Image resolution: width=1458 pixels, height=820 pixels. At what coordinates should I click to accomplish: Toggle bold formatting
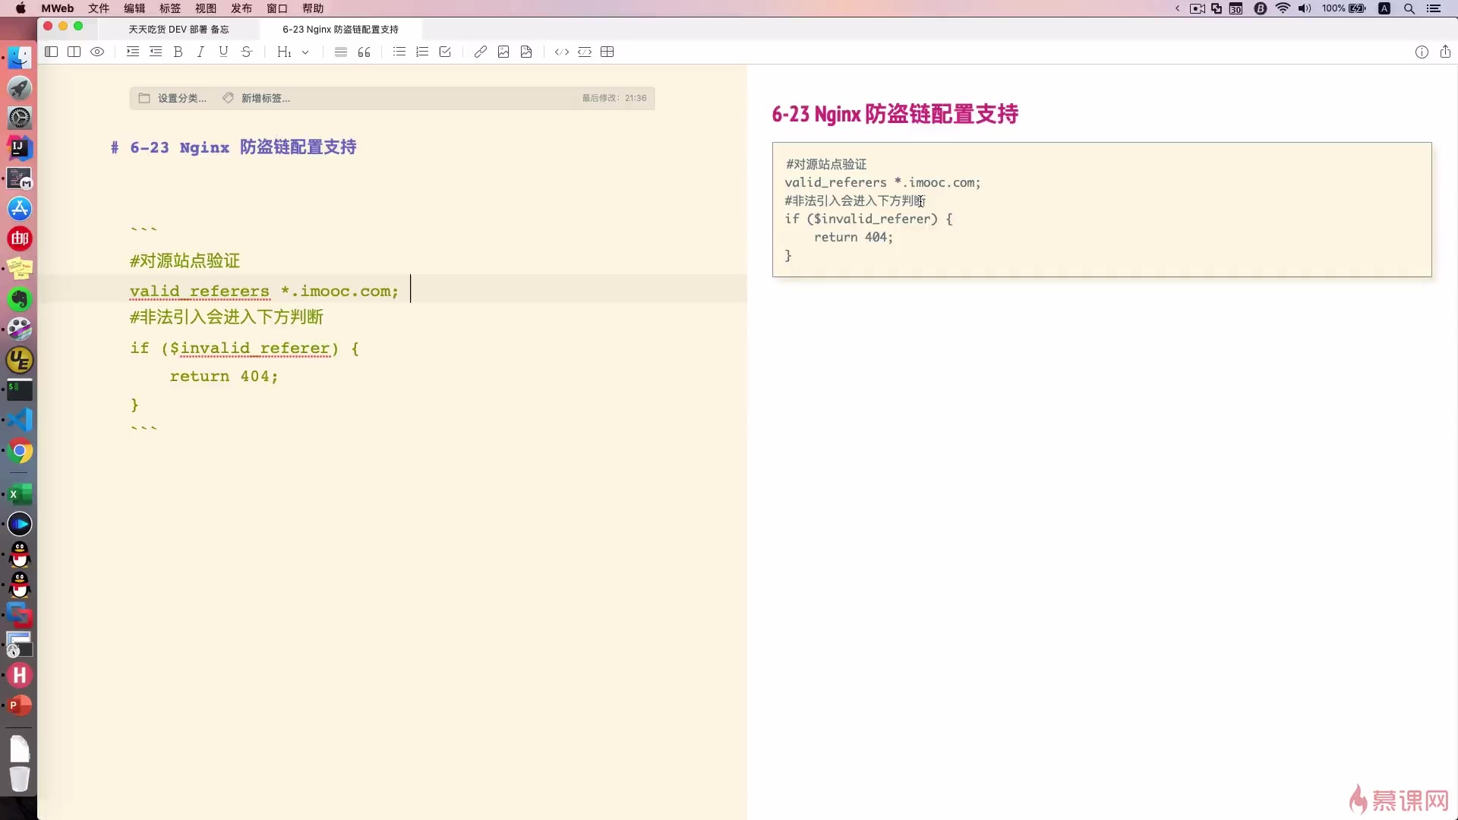pos(178,52)
